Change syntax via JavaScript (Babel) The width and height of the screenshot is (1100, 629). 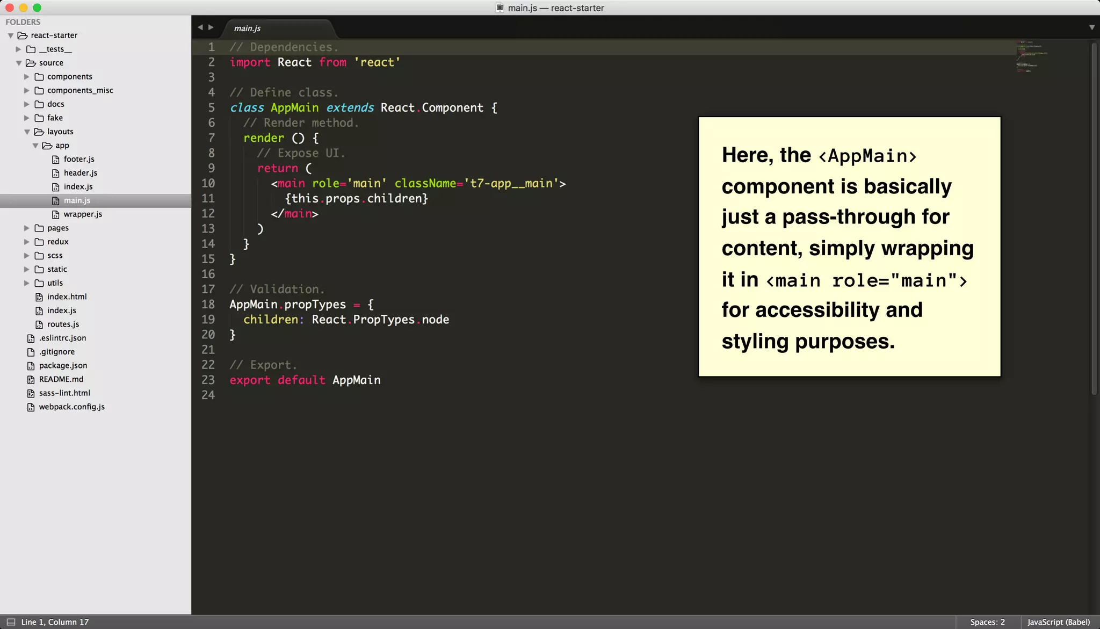(x=1059, y=622)
